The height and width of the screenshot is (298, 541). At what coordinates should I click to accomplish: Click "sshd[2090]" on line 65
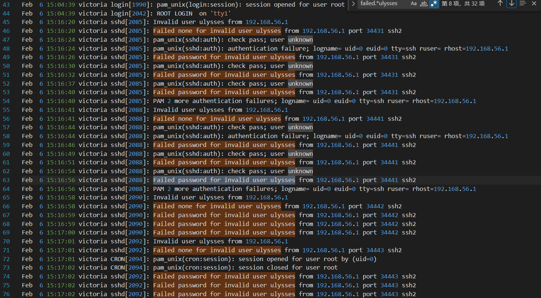click(x=128, y=198)
